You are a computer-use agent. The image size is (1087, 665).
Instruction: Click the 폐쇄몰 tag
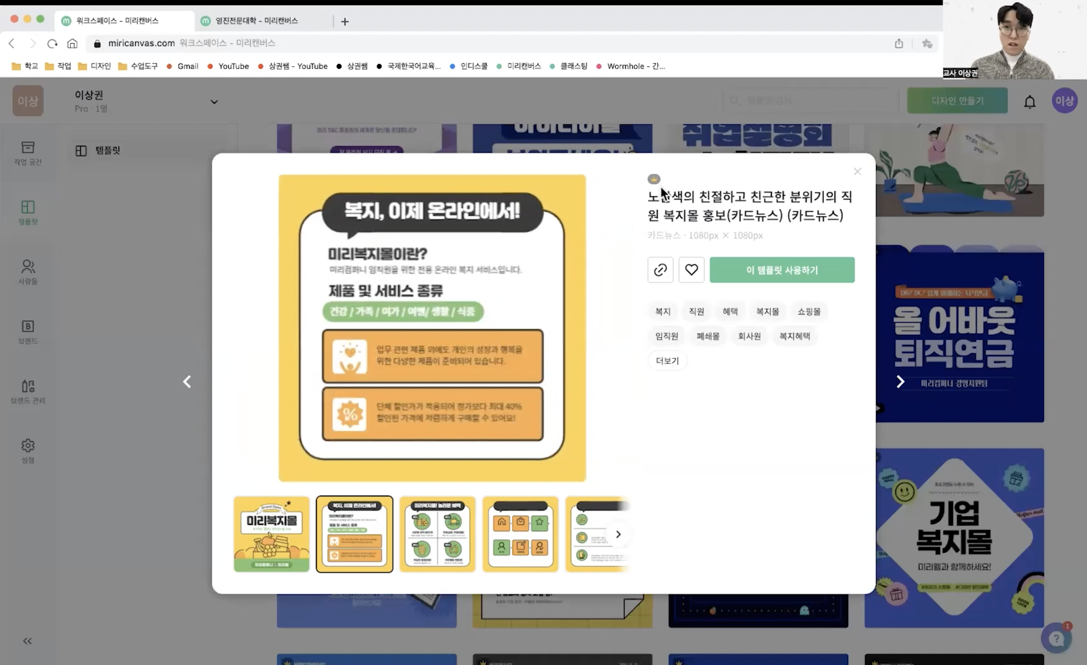pos(708,336)
